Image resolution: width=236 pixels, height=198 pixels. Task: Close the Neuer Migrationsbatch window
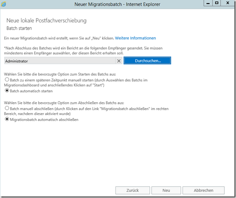[x=227, y=3]
